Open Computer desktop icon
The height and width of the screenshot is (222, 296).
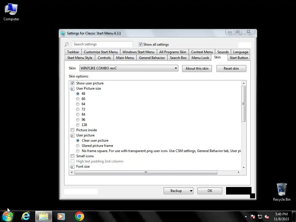click(x=11, y=12)
